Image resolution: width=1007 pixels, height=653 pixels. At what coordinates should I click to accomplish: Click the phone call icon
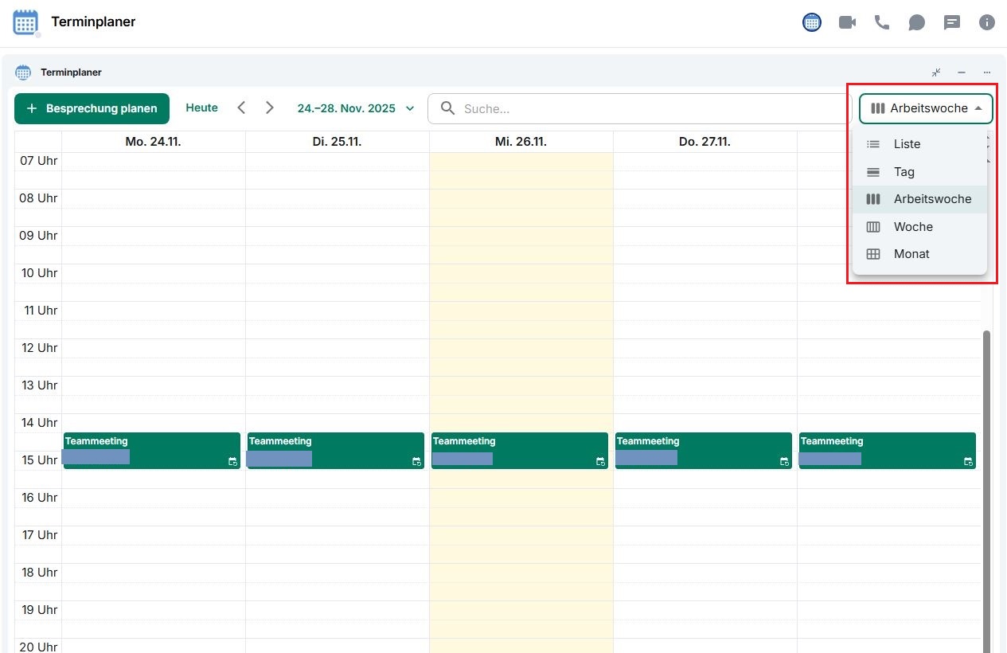[882, 22]
